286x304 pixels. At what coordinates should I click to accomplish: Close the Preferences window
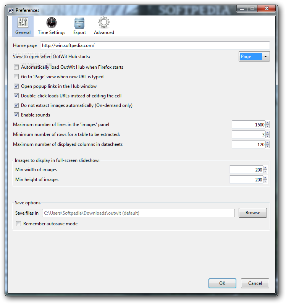point(267,8)
